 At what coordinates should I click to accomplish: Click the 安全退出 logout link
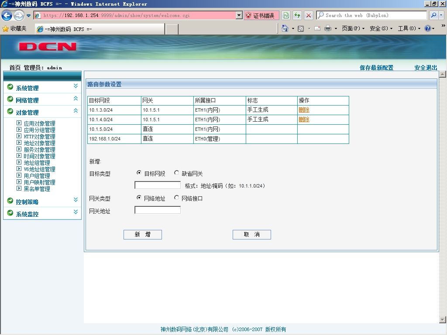pyautogui.click(x=426, y=68)
